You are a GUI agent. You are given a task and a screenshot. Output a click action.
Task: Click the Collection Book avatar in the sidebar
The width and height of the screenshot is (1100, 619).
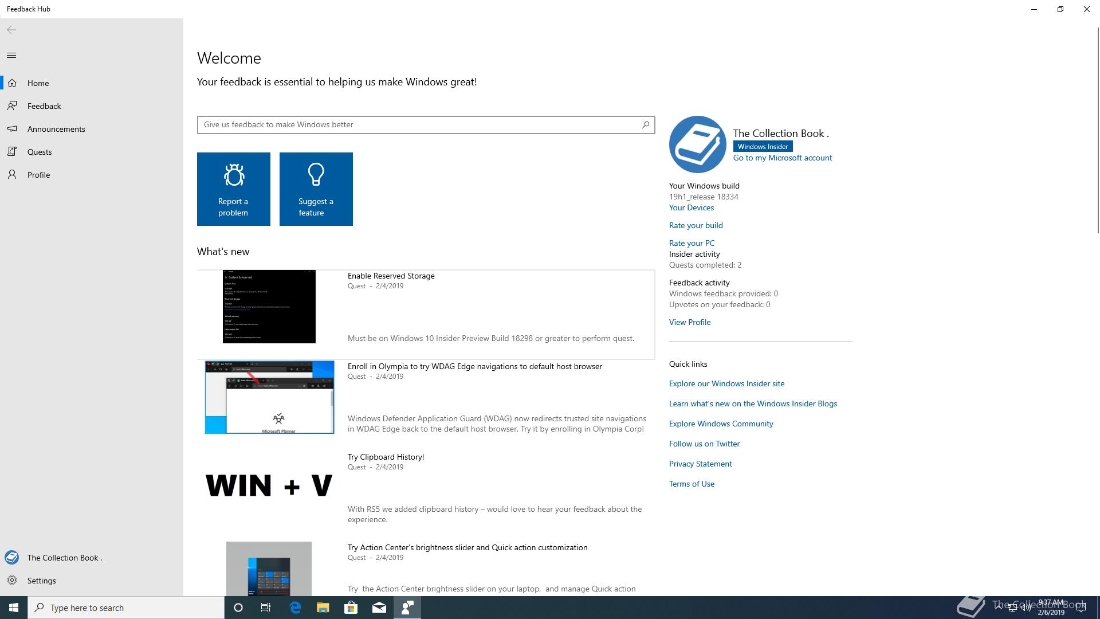[11, 558]
